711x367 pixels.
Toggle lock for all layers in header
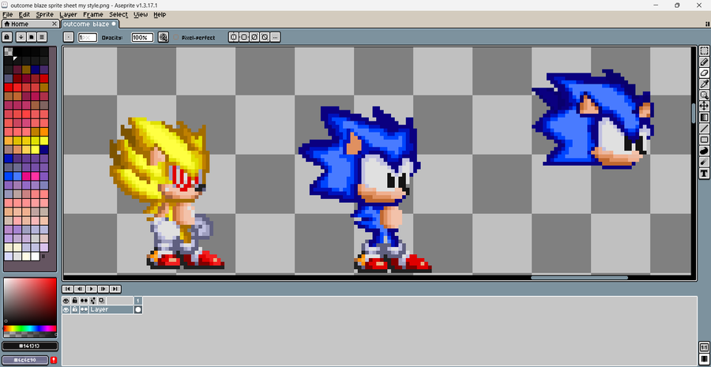tap(75, 301)
